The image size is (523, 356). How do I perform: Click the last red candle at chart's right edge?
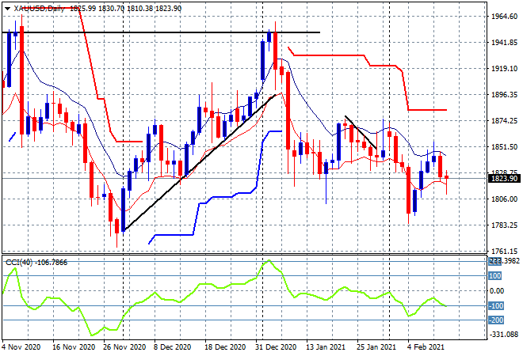(x=447, y=177)
